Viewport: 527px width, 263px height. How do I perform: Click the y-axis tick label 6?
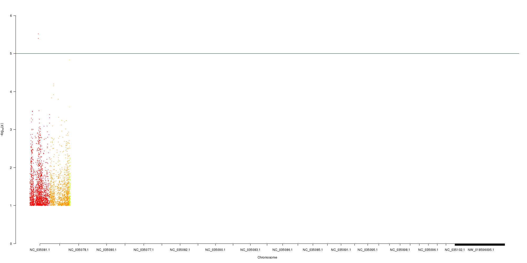coord(11,16)
